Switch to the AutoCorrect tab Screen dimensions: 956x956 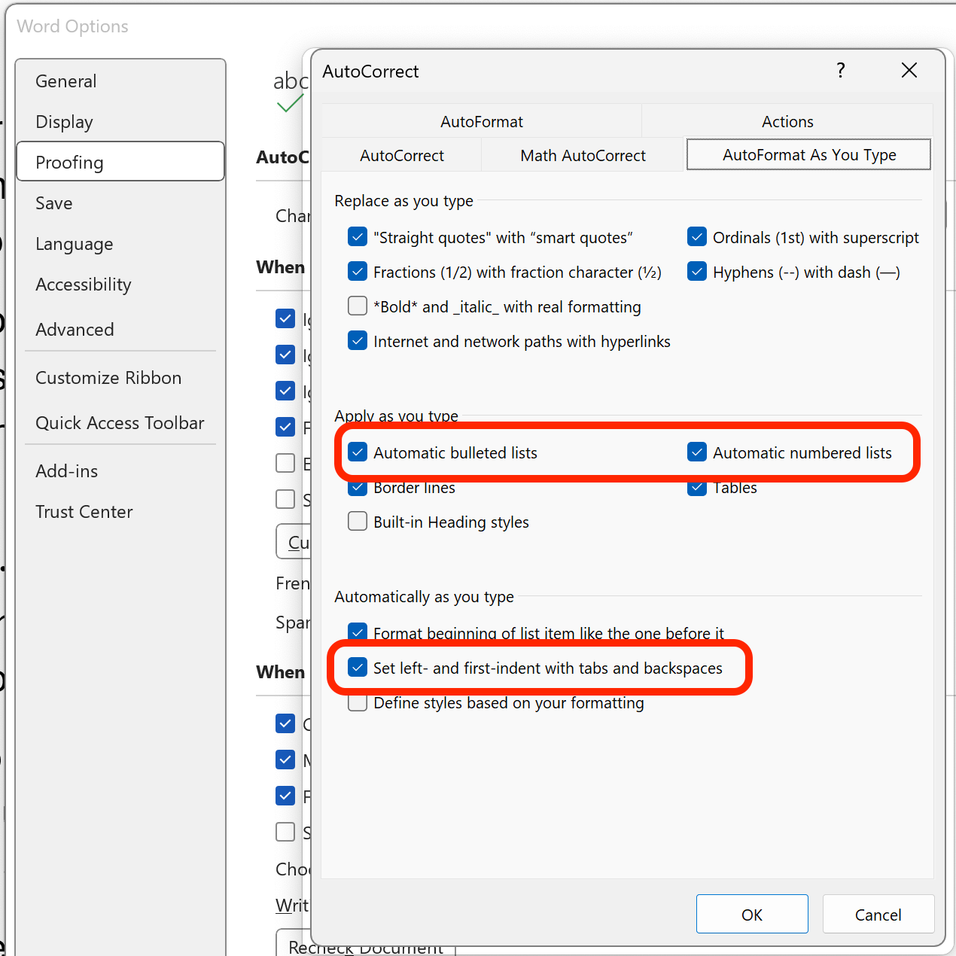click(401, 155)
